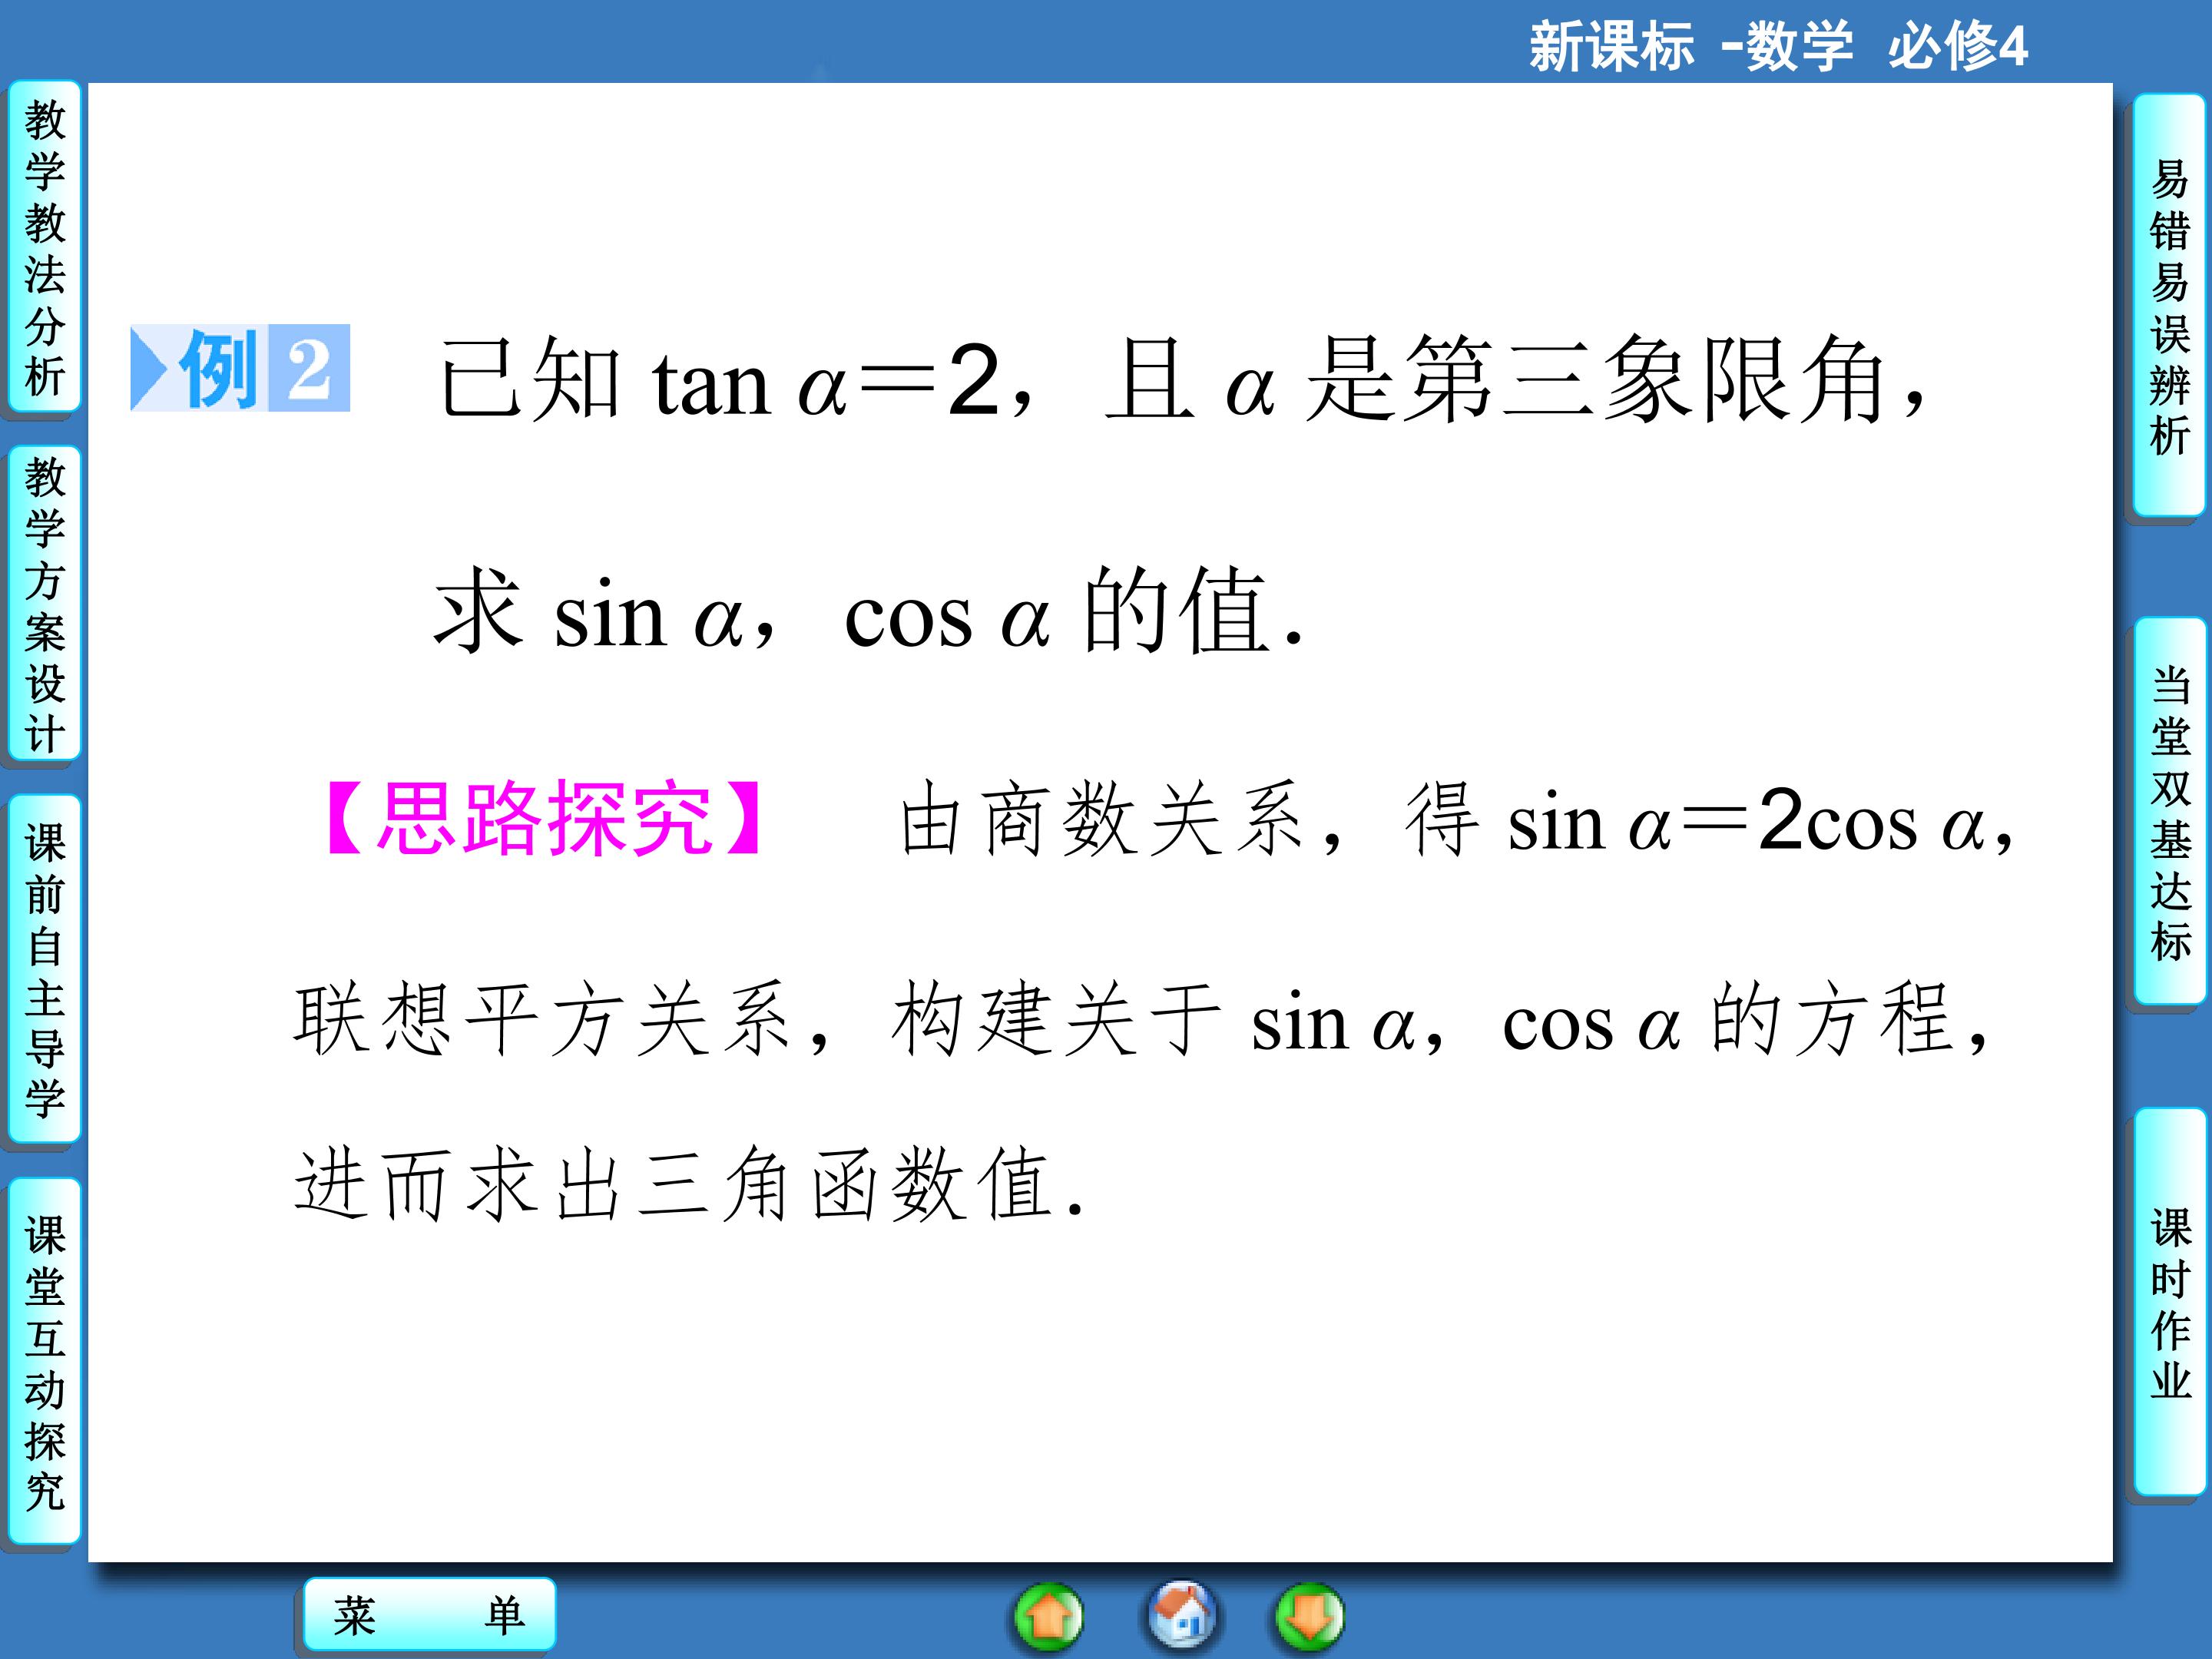This screenshot has width=2212, height=1659.
Task: Click the header title 新课标 -数学 必修4
Action: pyautogui.click(x=1778, y=45)
